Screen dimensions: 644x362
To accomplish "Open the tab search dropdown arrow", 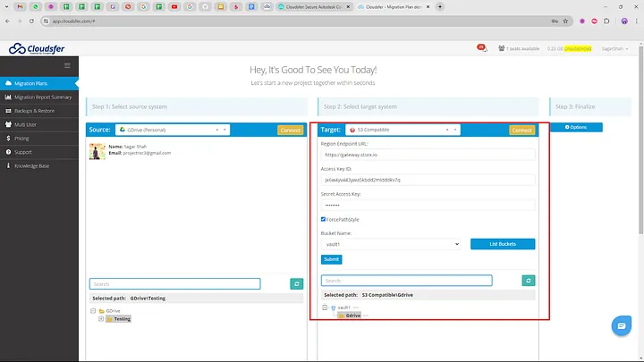I will [x=6, y=7].
